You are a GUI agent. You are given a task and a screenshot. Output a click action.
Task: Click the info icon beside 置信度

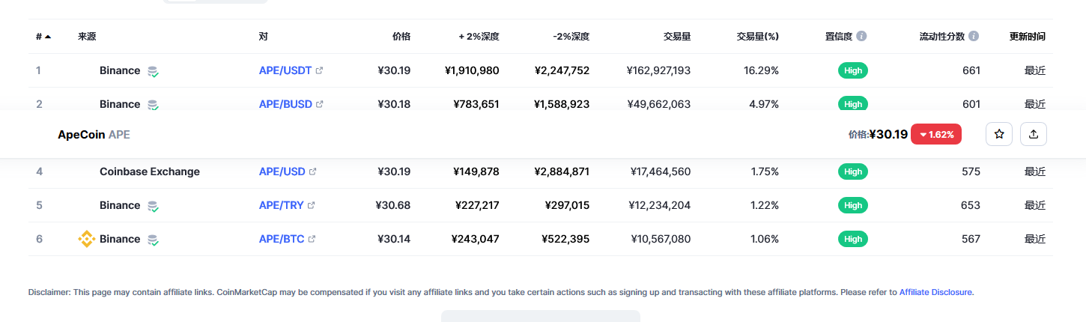[861, 36]
